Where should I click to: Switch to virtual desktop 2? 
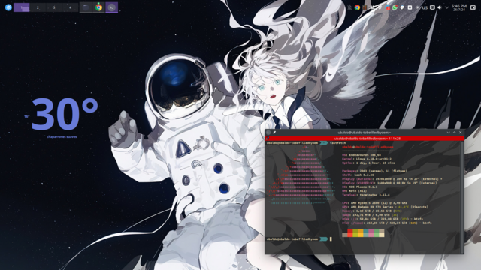(38, 7)
